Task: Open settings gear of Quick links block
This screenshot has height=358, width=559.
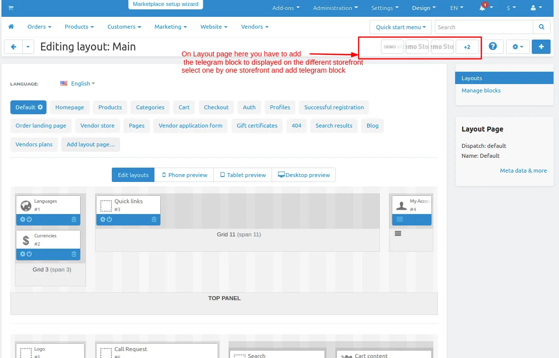Action: [103, 220]
